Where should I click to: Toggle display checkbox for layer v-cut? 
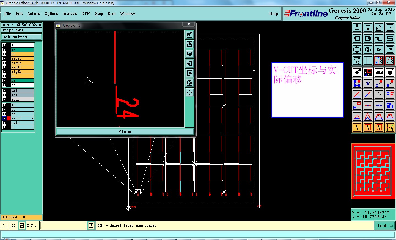click(x=4, y=118)
